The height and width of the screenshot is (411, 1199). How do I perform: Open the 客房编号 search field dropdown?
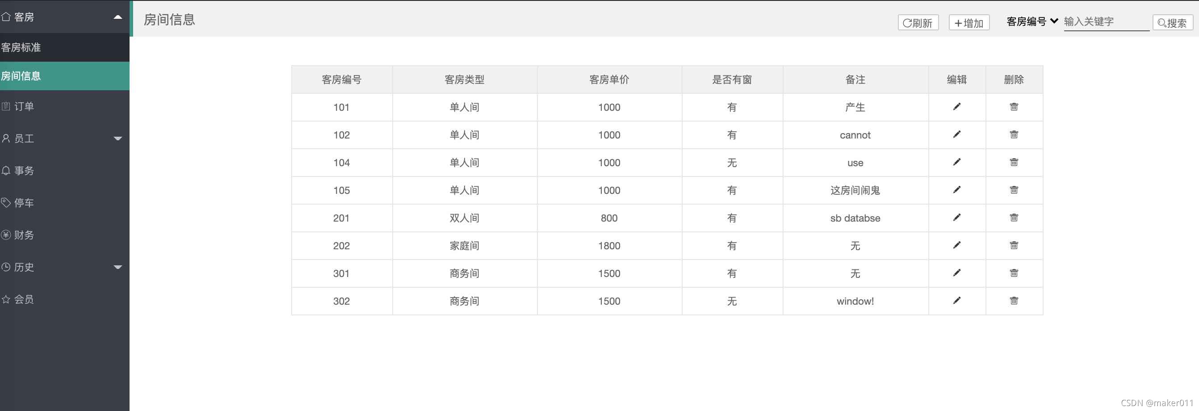tap(1032, 21)
